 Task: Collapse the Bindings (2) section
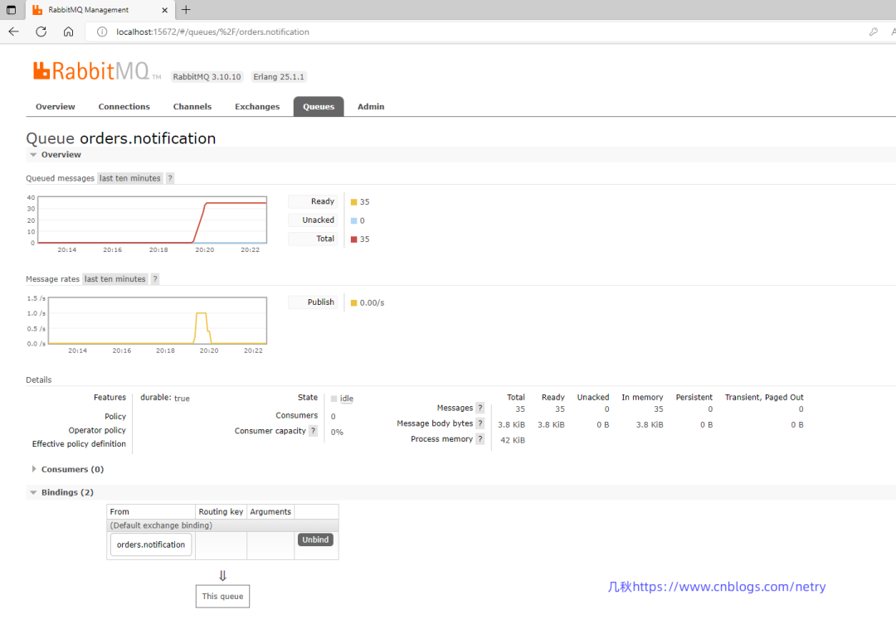pos(61,492)
